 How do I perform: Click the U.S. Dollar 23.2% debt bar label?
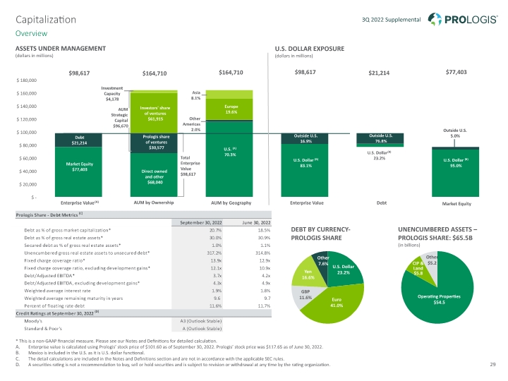click(x=380, y=155)
